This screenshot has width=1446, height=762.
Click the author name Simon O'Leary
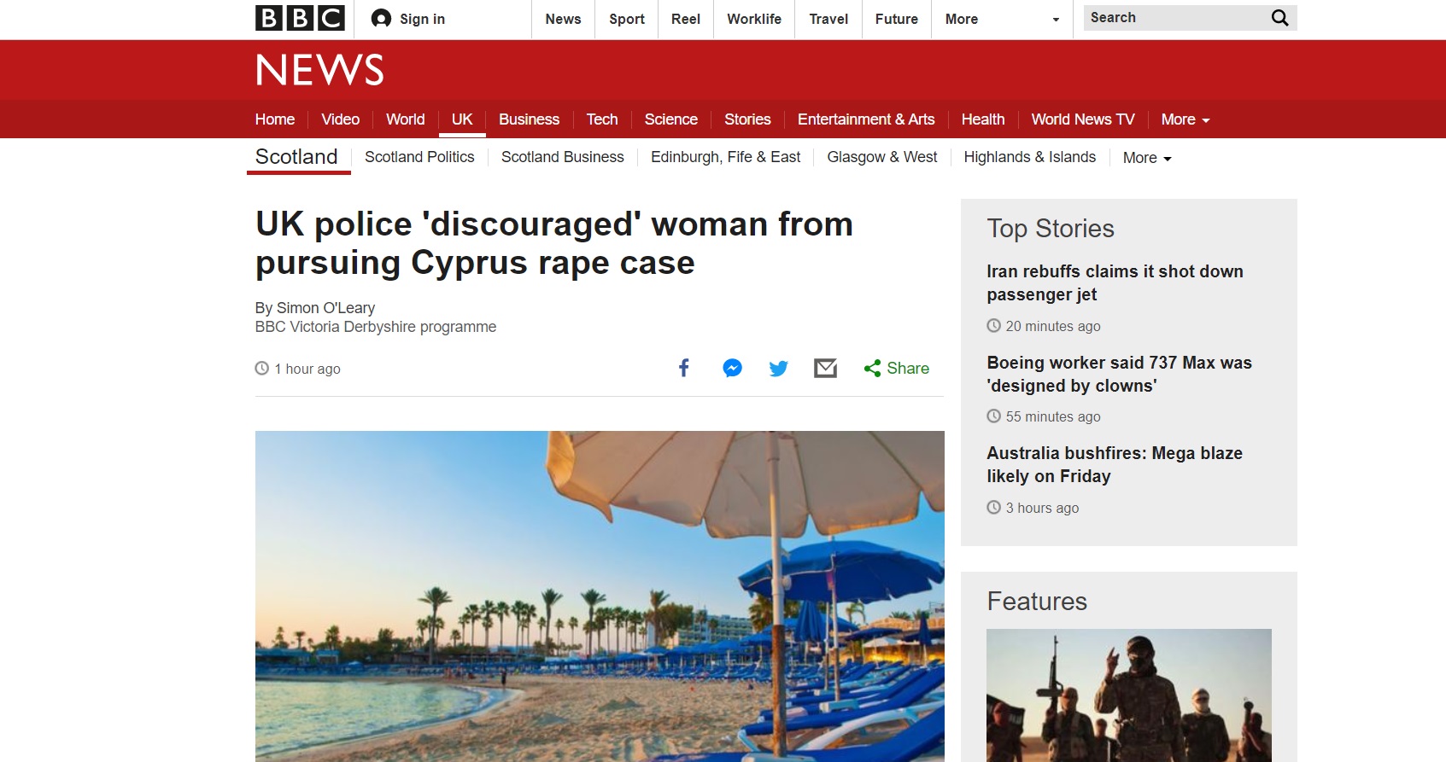(325, 308)
